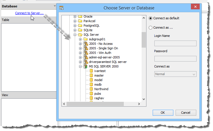Click the model database icon
Screen dimensions: 213x131
coord(91,80)
